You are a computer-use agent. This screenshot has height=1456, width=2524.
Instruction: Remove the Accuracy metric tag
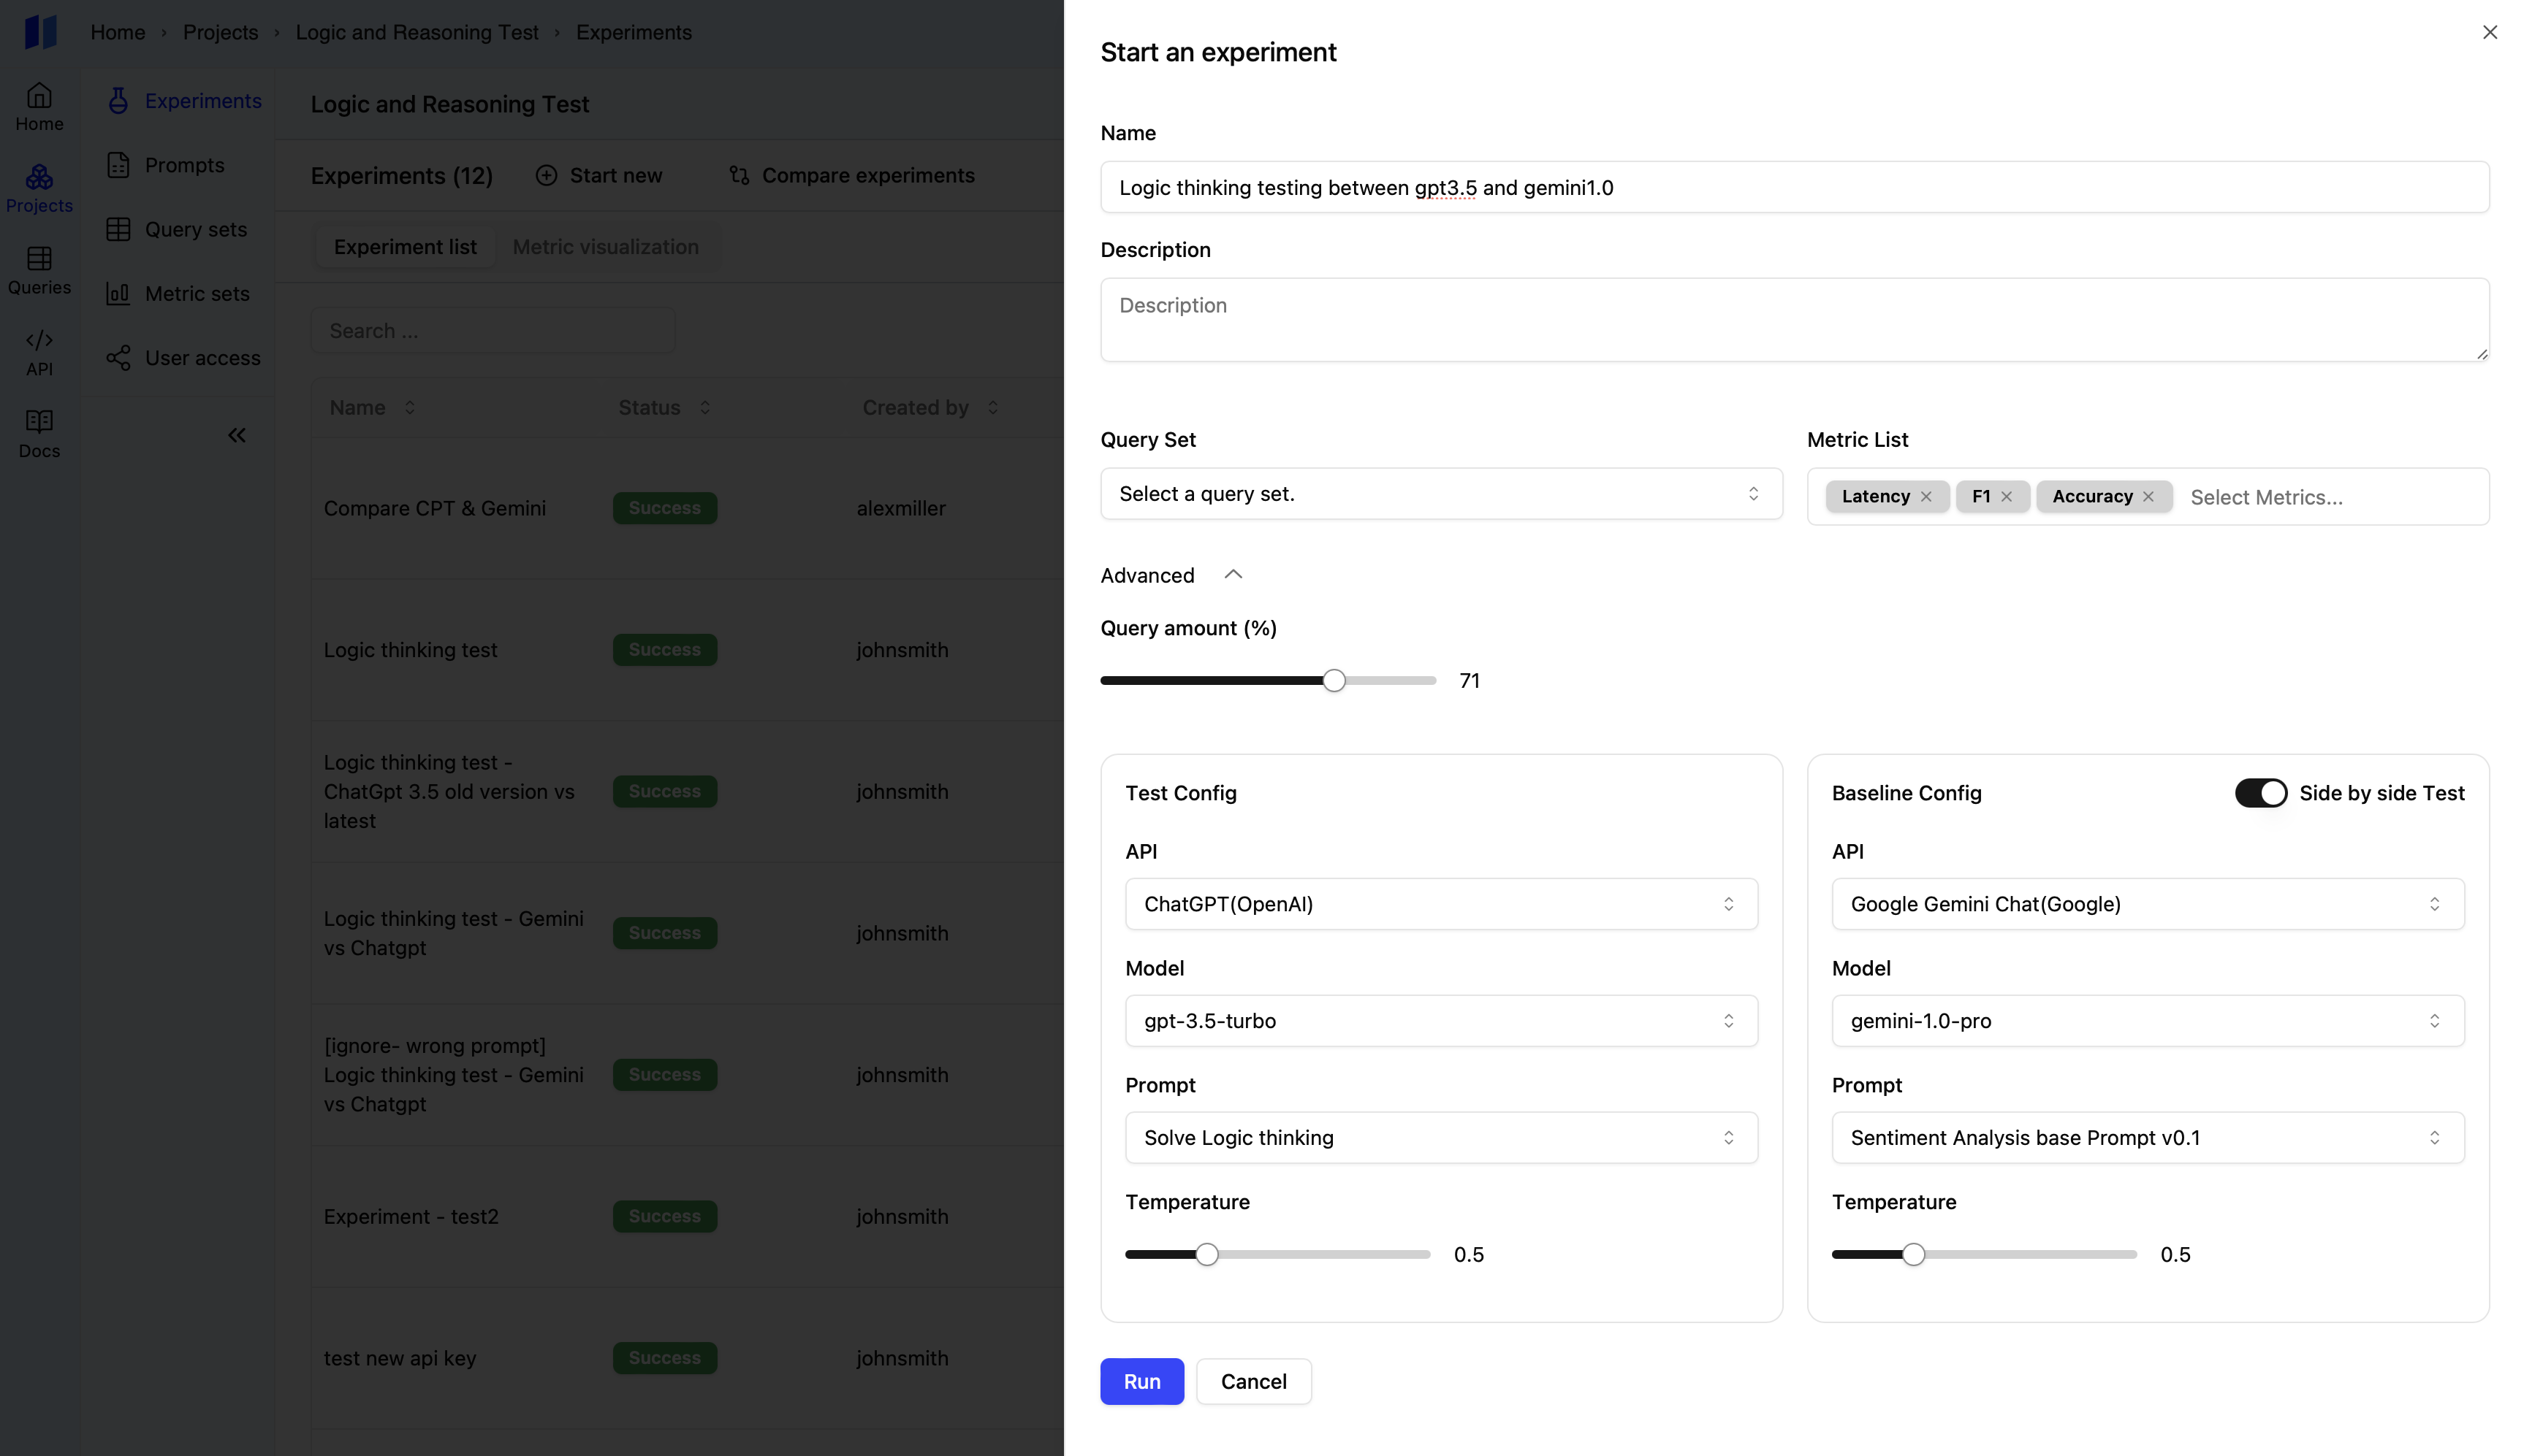pyautogui.click(x=2148, y=497)
